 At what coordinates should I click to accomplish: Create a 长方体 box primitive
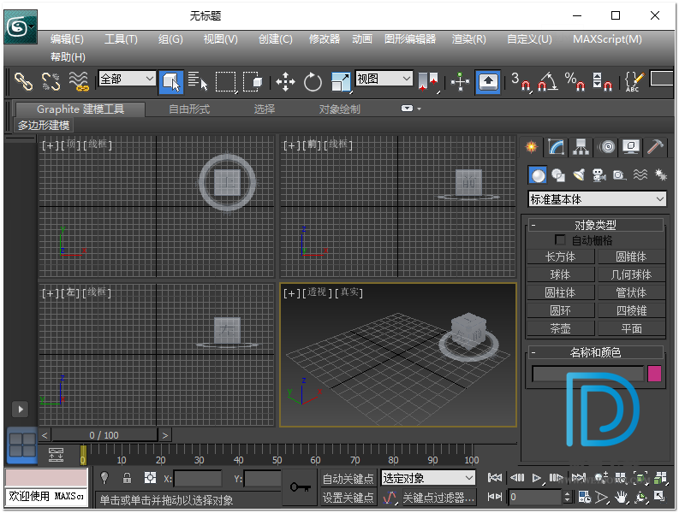click(561, 257)
